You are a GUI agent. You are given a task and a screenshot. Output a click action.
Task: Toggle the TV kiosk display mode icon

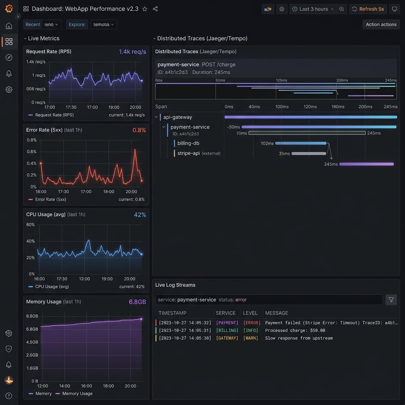pyautogui.click(x=394, y=9)
